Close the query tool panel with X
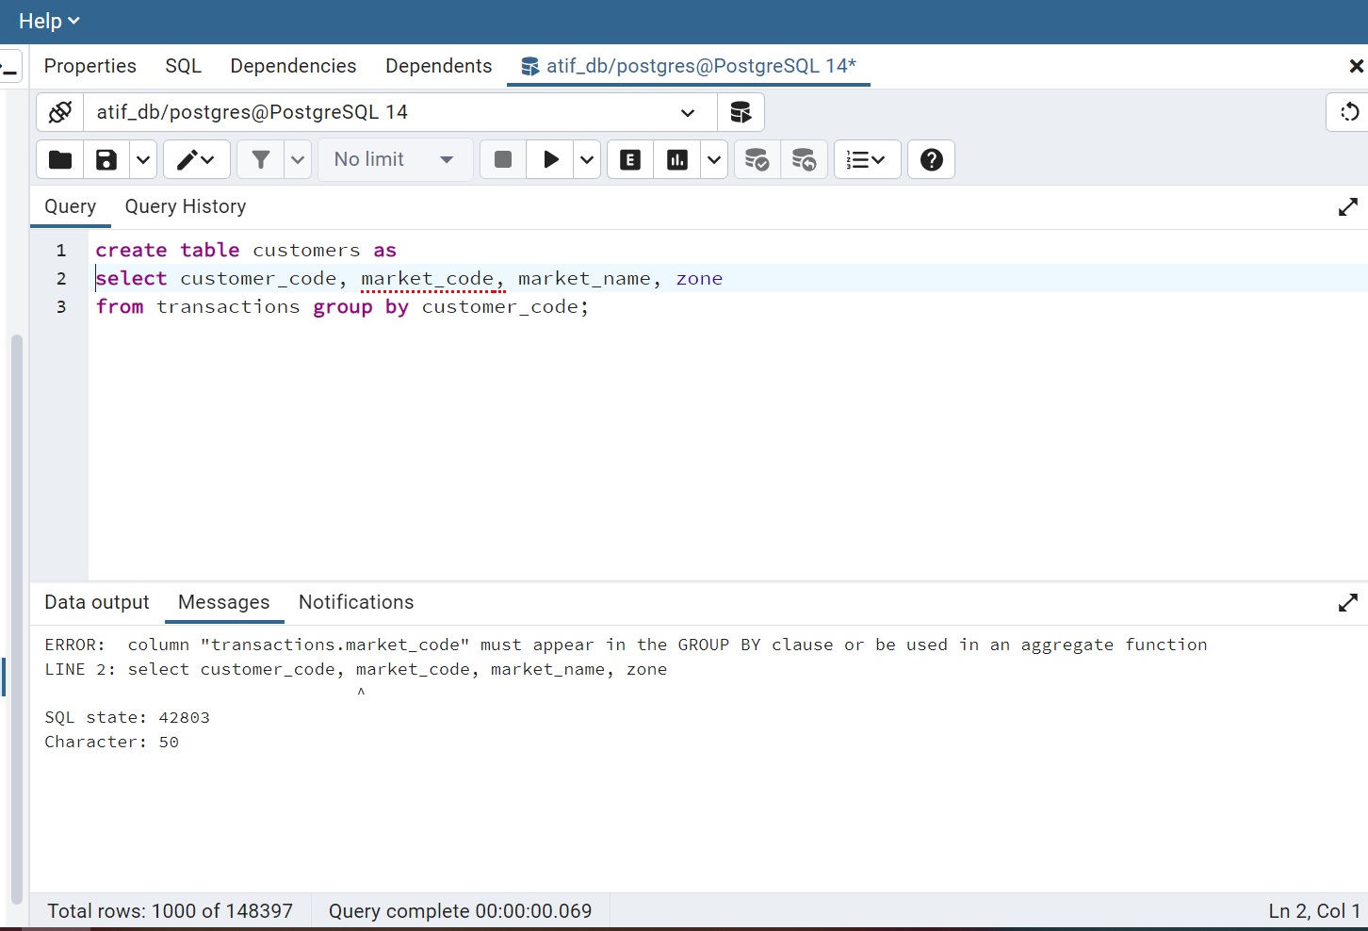This screenshot has width=1368, height=931. tap(1356, 66)
